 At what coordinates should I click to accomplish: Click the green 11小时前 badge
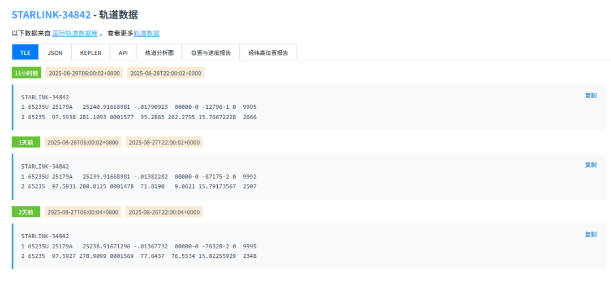pyautogui.click(x=27, y=73)
